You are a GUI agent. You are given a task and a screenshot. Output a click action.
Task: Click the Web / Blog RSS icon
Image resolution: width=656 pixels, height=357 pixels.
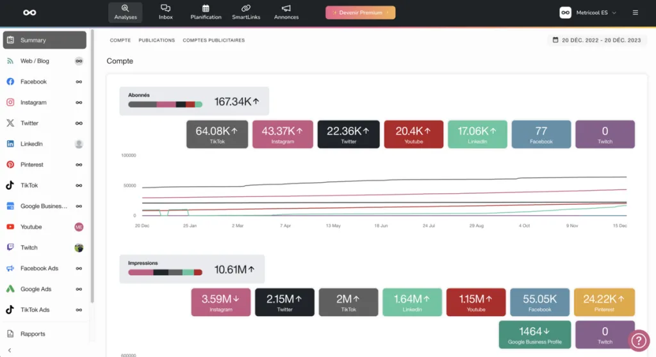coord(10,61)
